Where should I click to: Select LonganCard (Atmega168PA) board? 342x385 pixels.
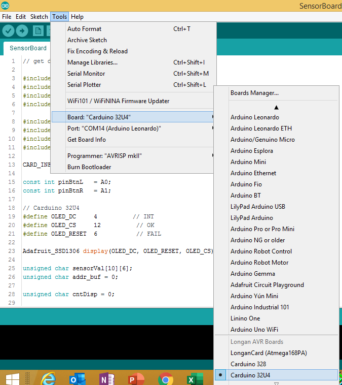pos(276,353)
